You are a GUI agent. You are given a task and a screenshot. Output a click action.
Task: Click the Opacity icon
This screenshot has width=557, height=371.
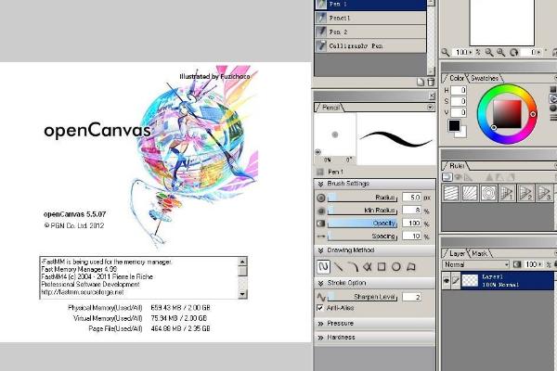pyautogui.click(x=321, y=224)
